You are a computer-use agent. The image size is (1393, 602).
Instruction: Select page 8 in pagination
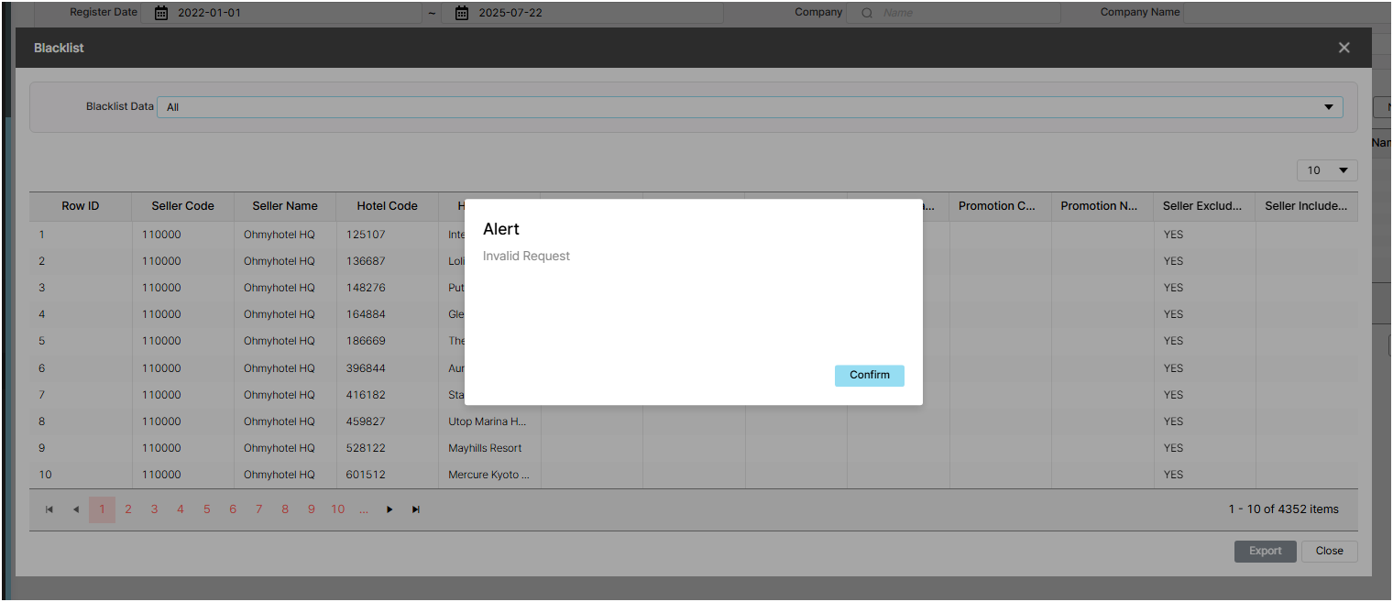pos(285,509)
